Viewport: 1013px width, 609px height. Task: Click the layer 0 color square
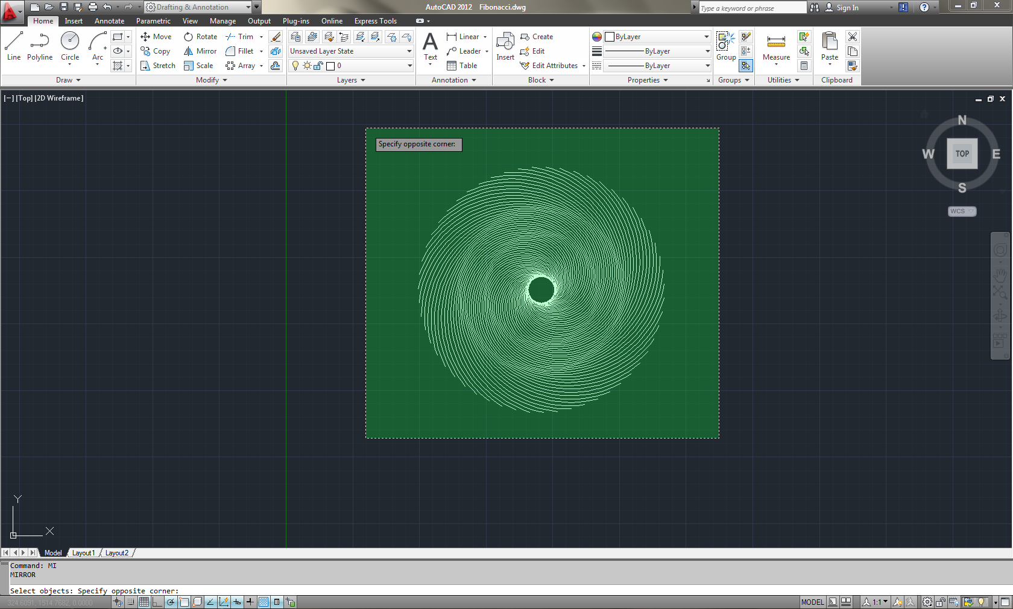[330, 66]
